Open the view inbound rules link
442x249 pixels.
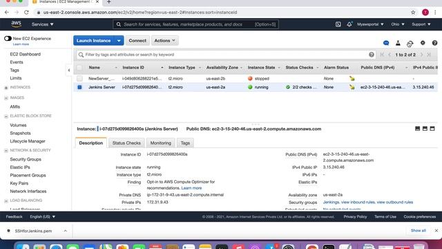(358, 203)
